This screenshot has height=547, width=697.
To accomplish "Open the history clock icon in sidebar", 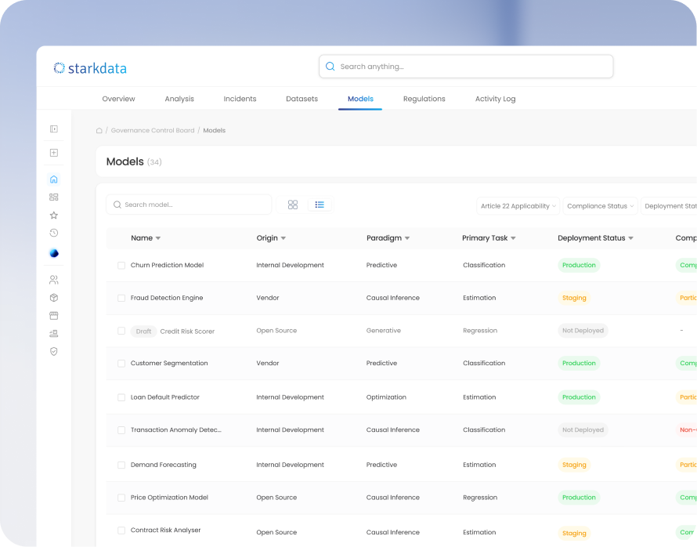I will [x=54, y=233].
